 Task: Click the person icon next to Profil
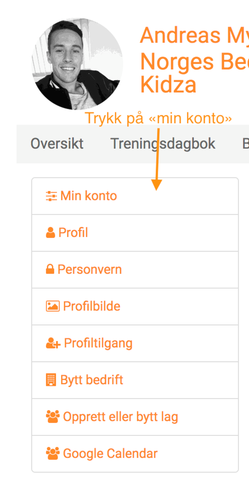tap(51, 233)
